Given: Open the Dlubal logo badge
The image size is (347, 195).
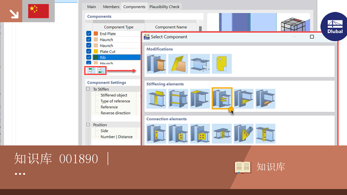Looking at the screenshot, I should 334,26.
